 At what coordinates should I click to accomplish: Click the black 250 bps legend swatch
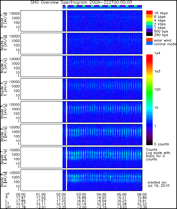click(x=149, y=34)
